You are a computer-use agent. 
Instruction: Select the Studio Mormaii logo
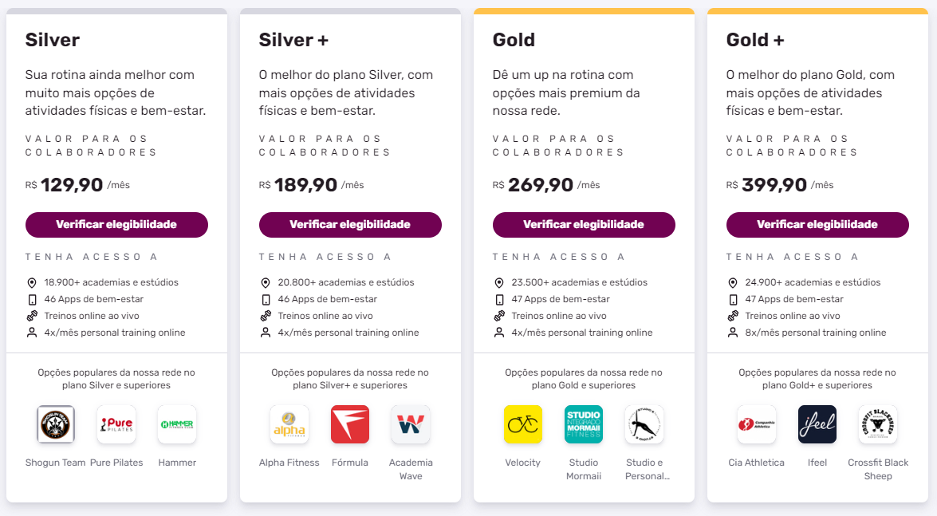584,424
